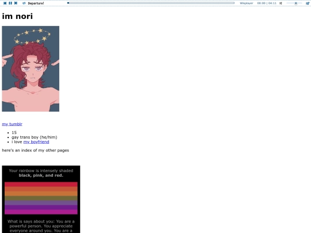Click the 00:00 | 04:11 time display
The image size is (311, 233).
point(267,3)
